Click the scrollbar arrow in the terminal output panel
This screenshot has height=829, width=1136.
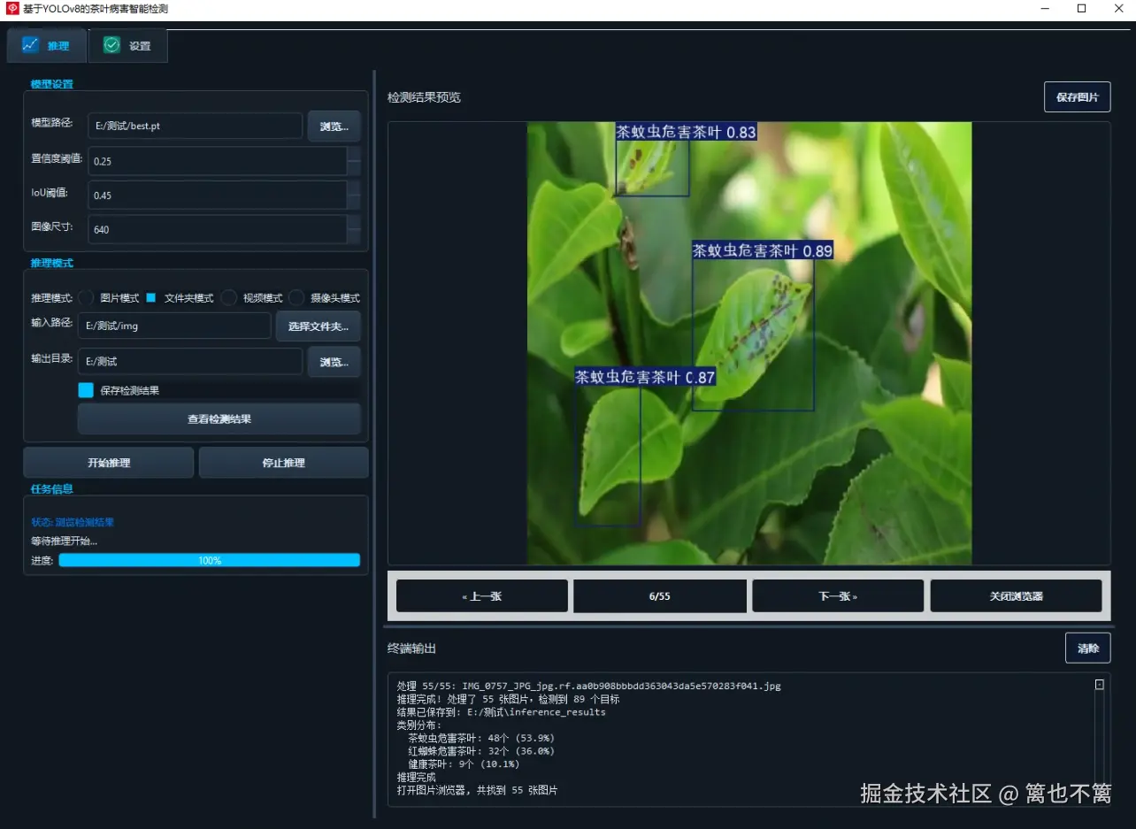1099,683
